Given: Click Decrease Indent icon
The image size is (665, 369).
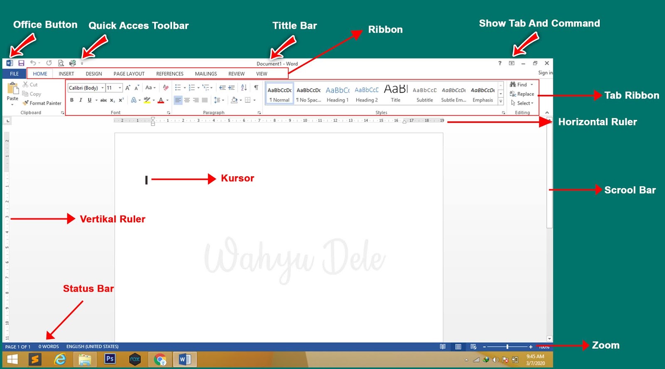Looking at the screenshot, I should click(x=222, y=88).
